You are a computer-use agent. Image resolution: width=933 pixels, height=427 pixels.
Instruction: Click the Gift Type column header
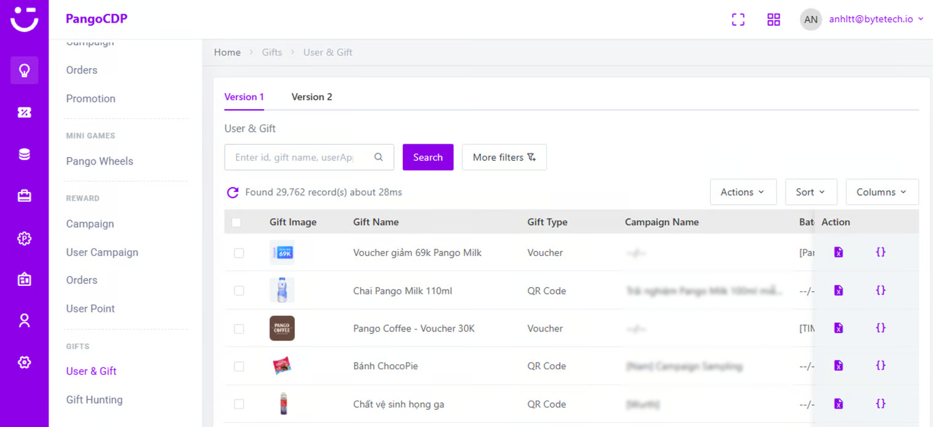point(547,222)
